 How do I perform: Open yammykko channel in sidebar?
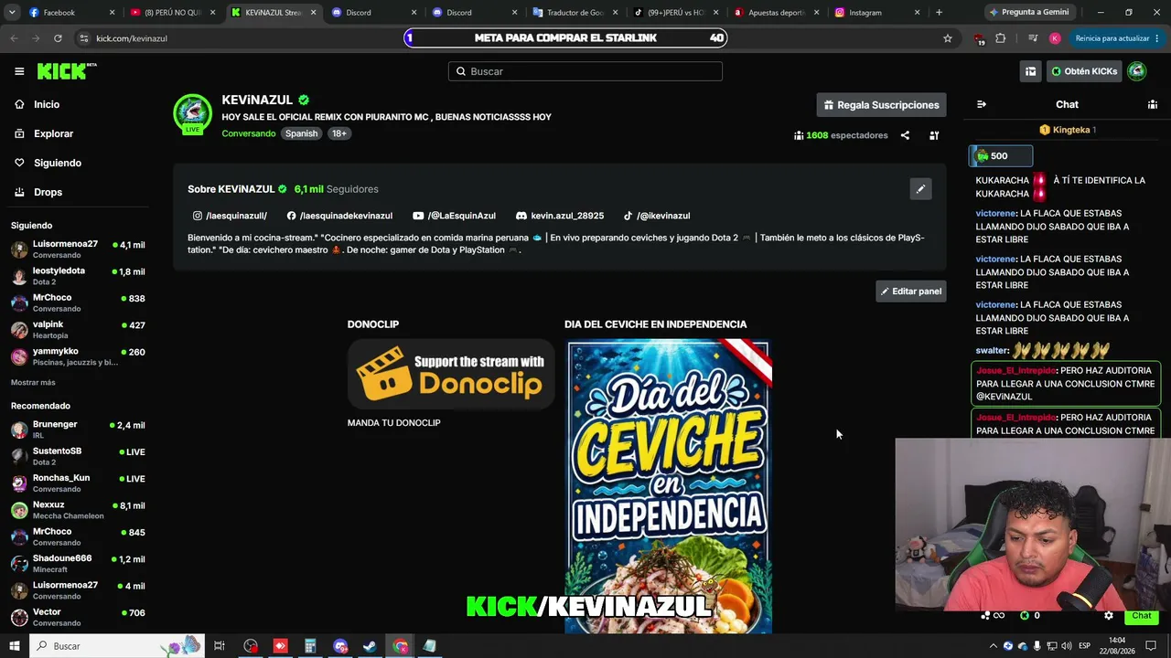78,356
